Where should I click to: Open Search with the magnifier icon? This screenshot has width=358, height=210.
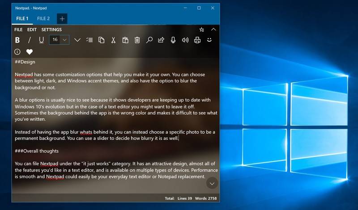pos(149,40)
